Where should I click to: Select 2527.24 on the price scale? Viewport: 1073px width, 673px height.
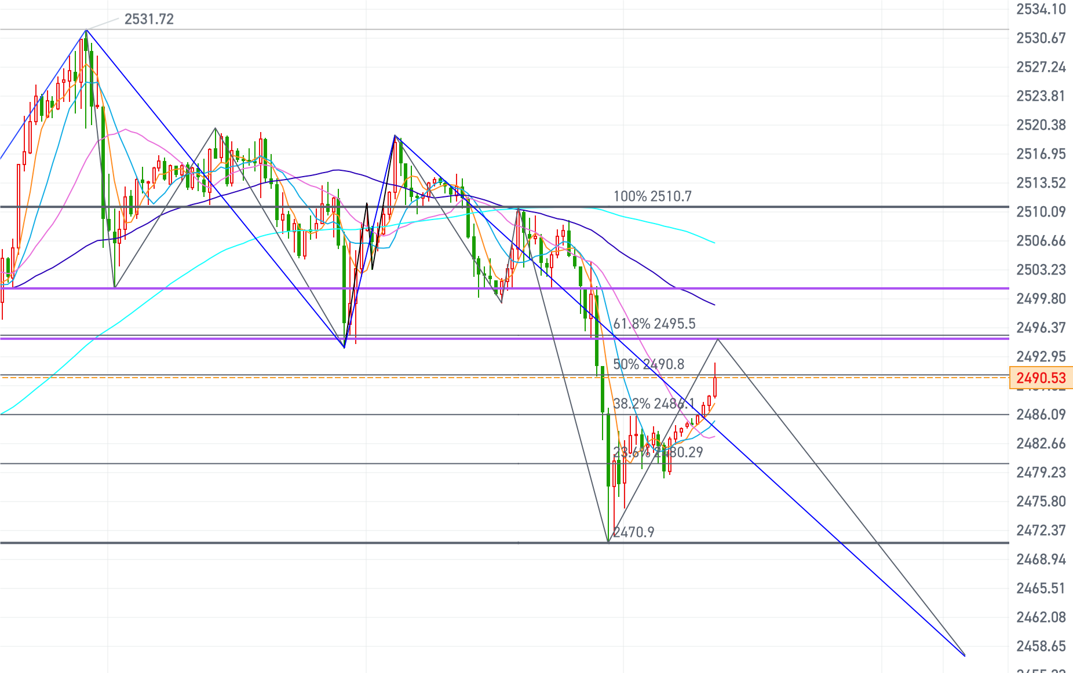click(x=1041, y=67)
